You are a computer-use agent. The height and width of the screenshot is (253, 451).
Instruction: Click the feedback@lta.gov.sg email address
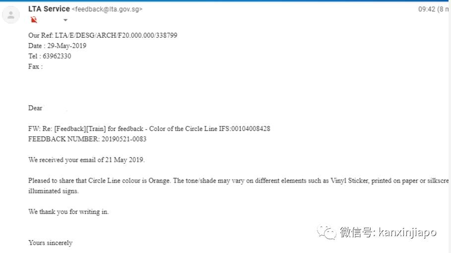point(107,9)
